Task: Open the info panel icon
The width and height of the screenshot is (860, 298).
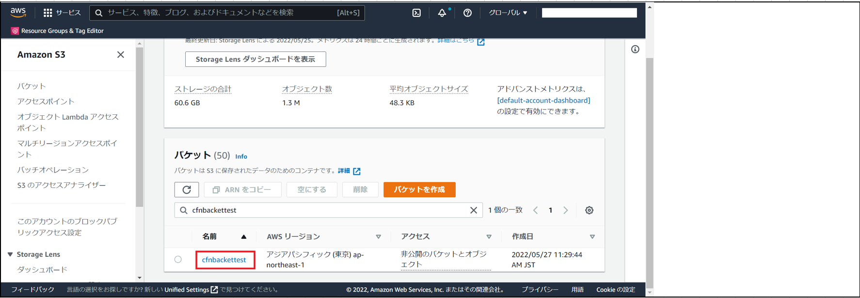Action: tap(635, 49)
